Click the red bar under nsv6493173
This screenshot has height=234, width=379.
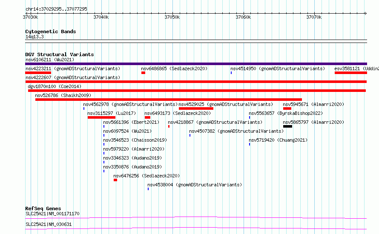147,117
